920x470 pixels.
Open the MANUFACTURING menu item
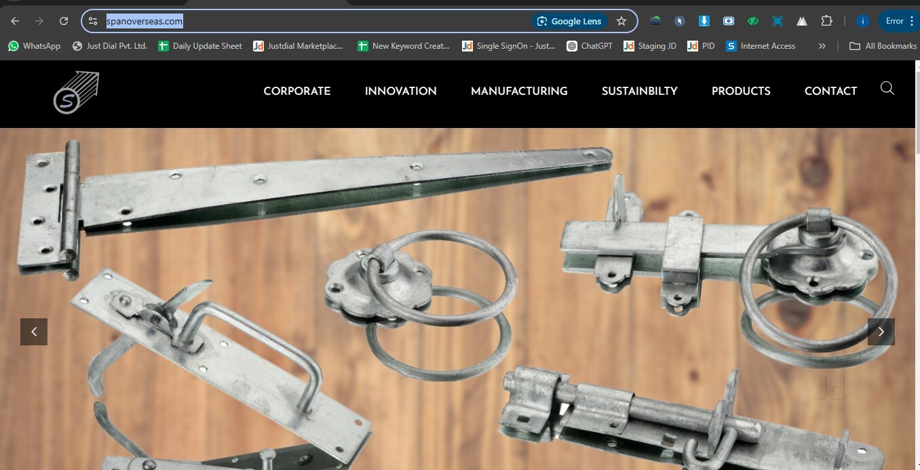click(x=519, y=91)
